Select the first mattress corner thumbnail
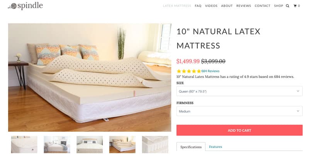Image resolution: width=309 pixels, height=156 pixels. 24,144
